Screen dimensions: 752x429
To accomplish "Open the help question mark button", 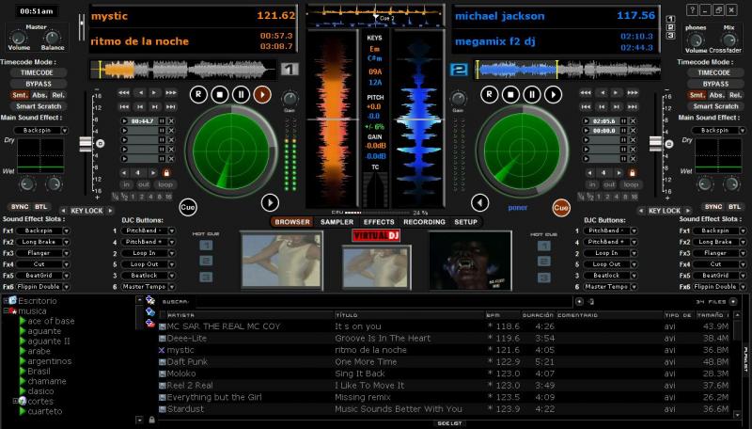I will point(692,9).
